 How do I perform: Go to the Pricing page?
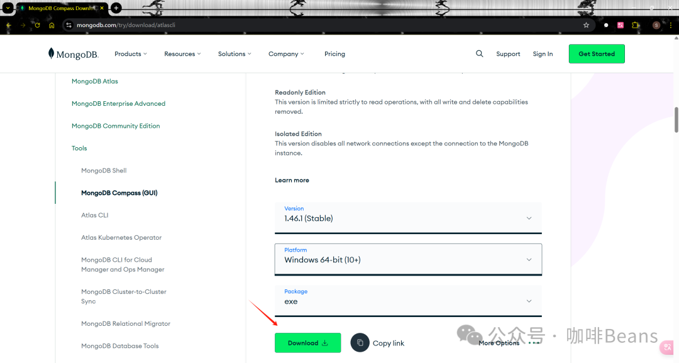(334, 53)
